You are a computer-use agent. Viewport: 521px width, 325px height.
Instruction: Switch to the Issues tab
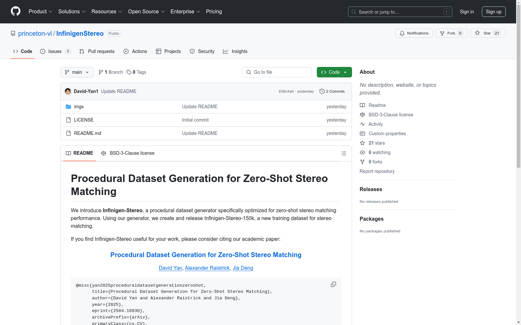[55, 51]
